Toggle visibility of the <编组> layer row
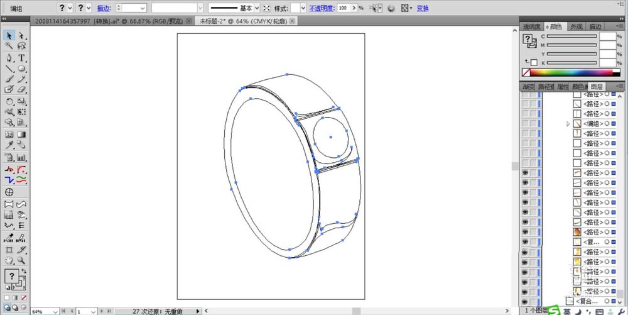 [x=524, y=124]
